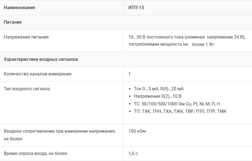
Task: Select the channel count value '1'
Action: pos(130,74)
